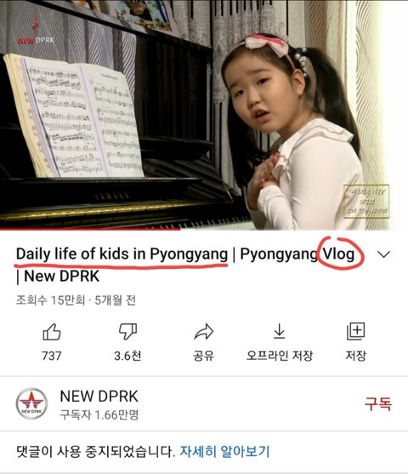
Task: Click the 3.6천 dislike count
Action: [127, 356]
